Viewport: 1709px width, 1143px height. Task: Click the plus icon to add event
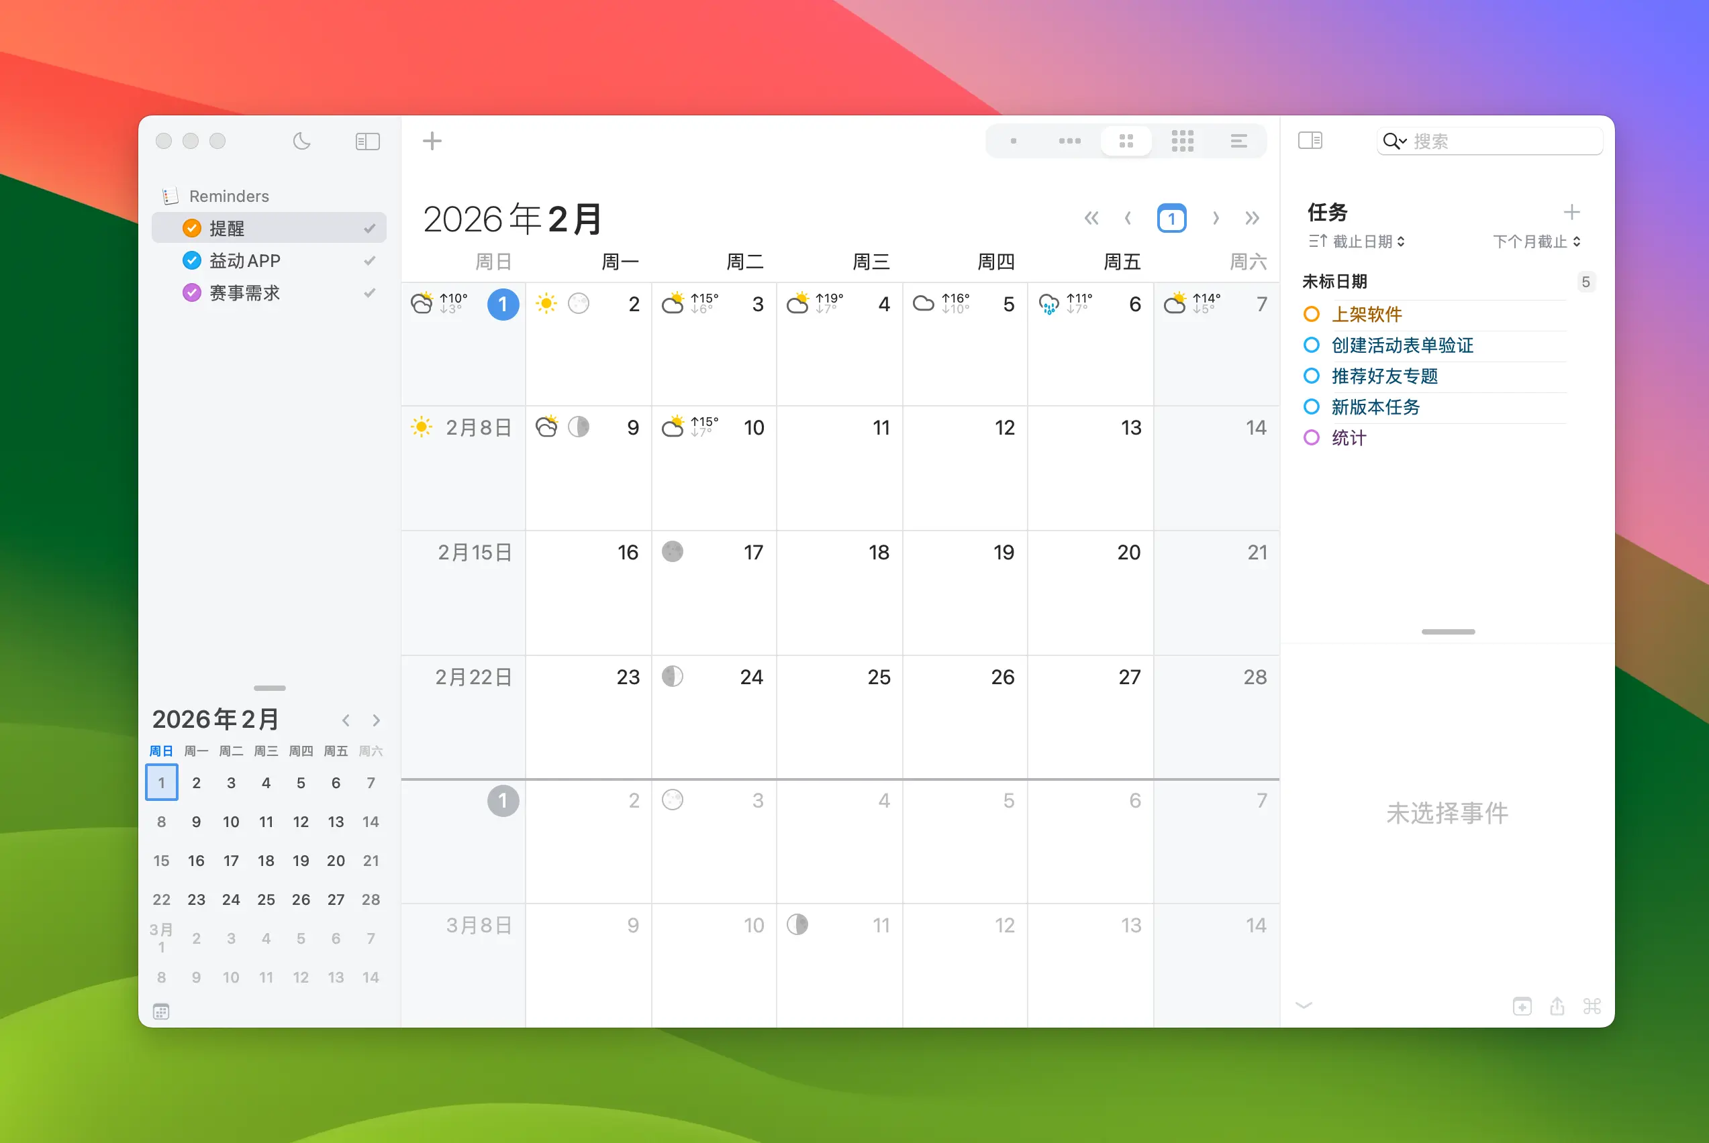432,141
